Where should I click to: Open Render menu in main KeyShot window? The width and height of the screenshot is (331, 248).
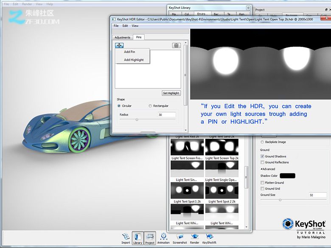(x=27, y=4)
